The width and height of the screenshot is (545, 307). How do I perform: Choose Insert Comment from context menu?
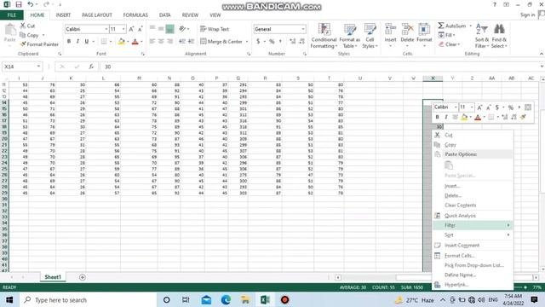point(473,246)
